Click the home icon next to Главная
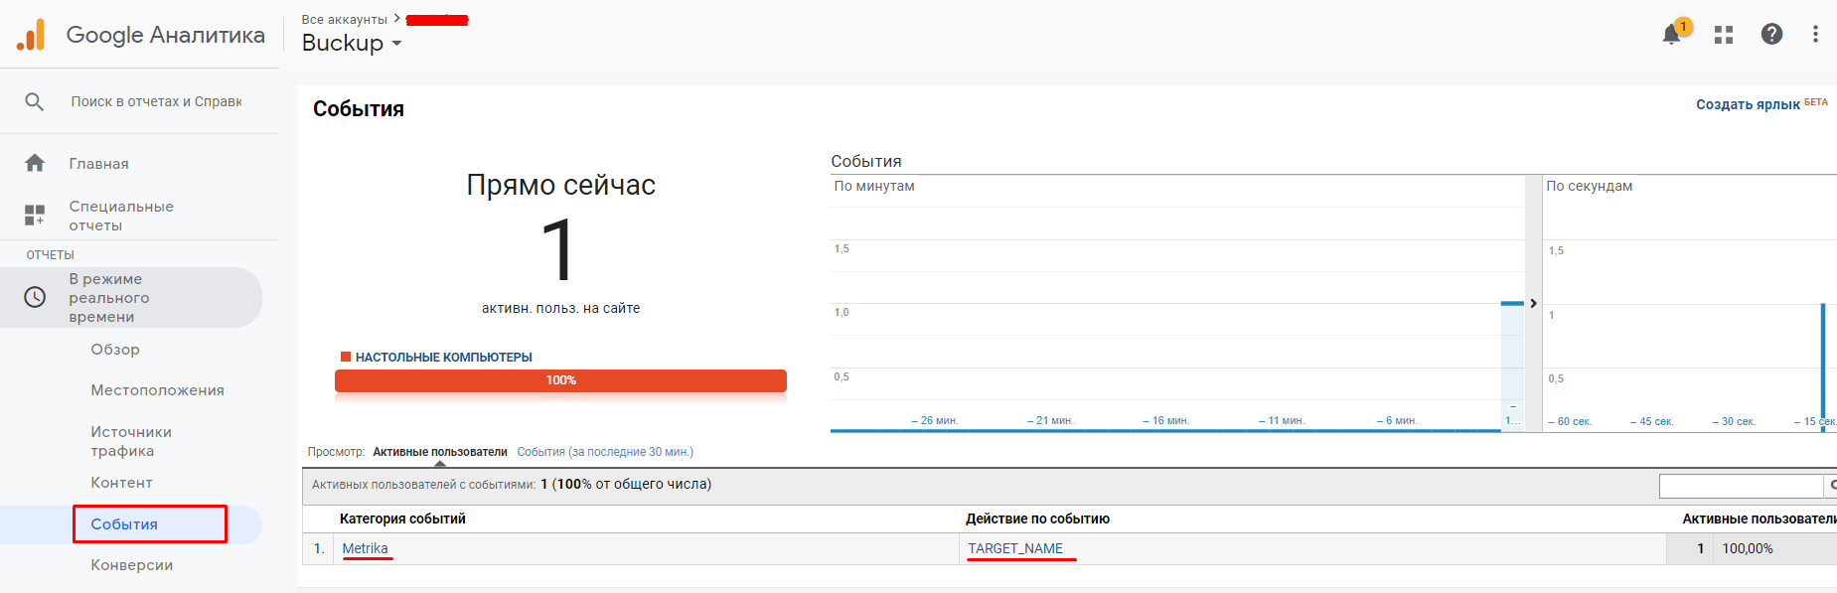The image size is (1837, 593). [x=35, y=163]
